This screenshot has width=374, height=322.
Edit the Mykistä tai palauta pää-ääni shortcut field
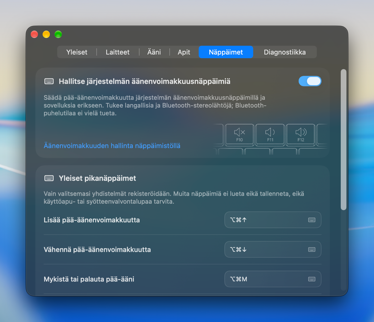click(273, 279)
